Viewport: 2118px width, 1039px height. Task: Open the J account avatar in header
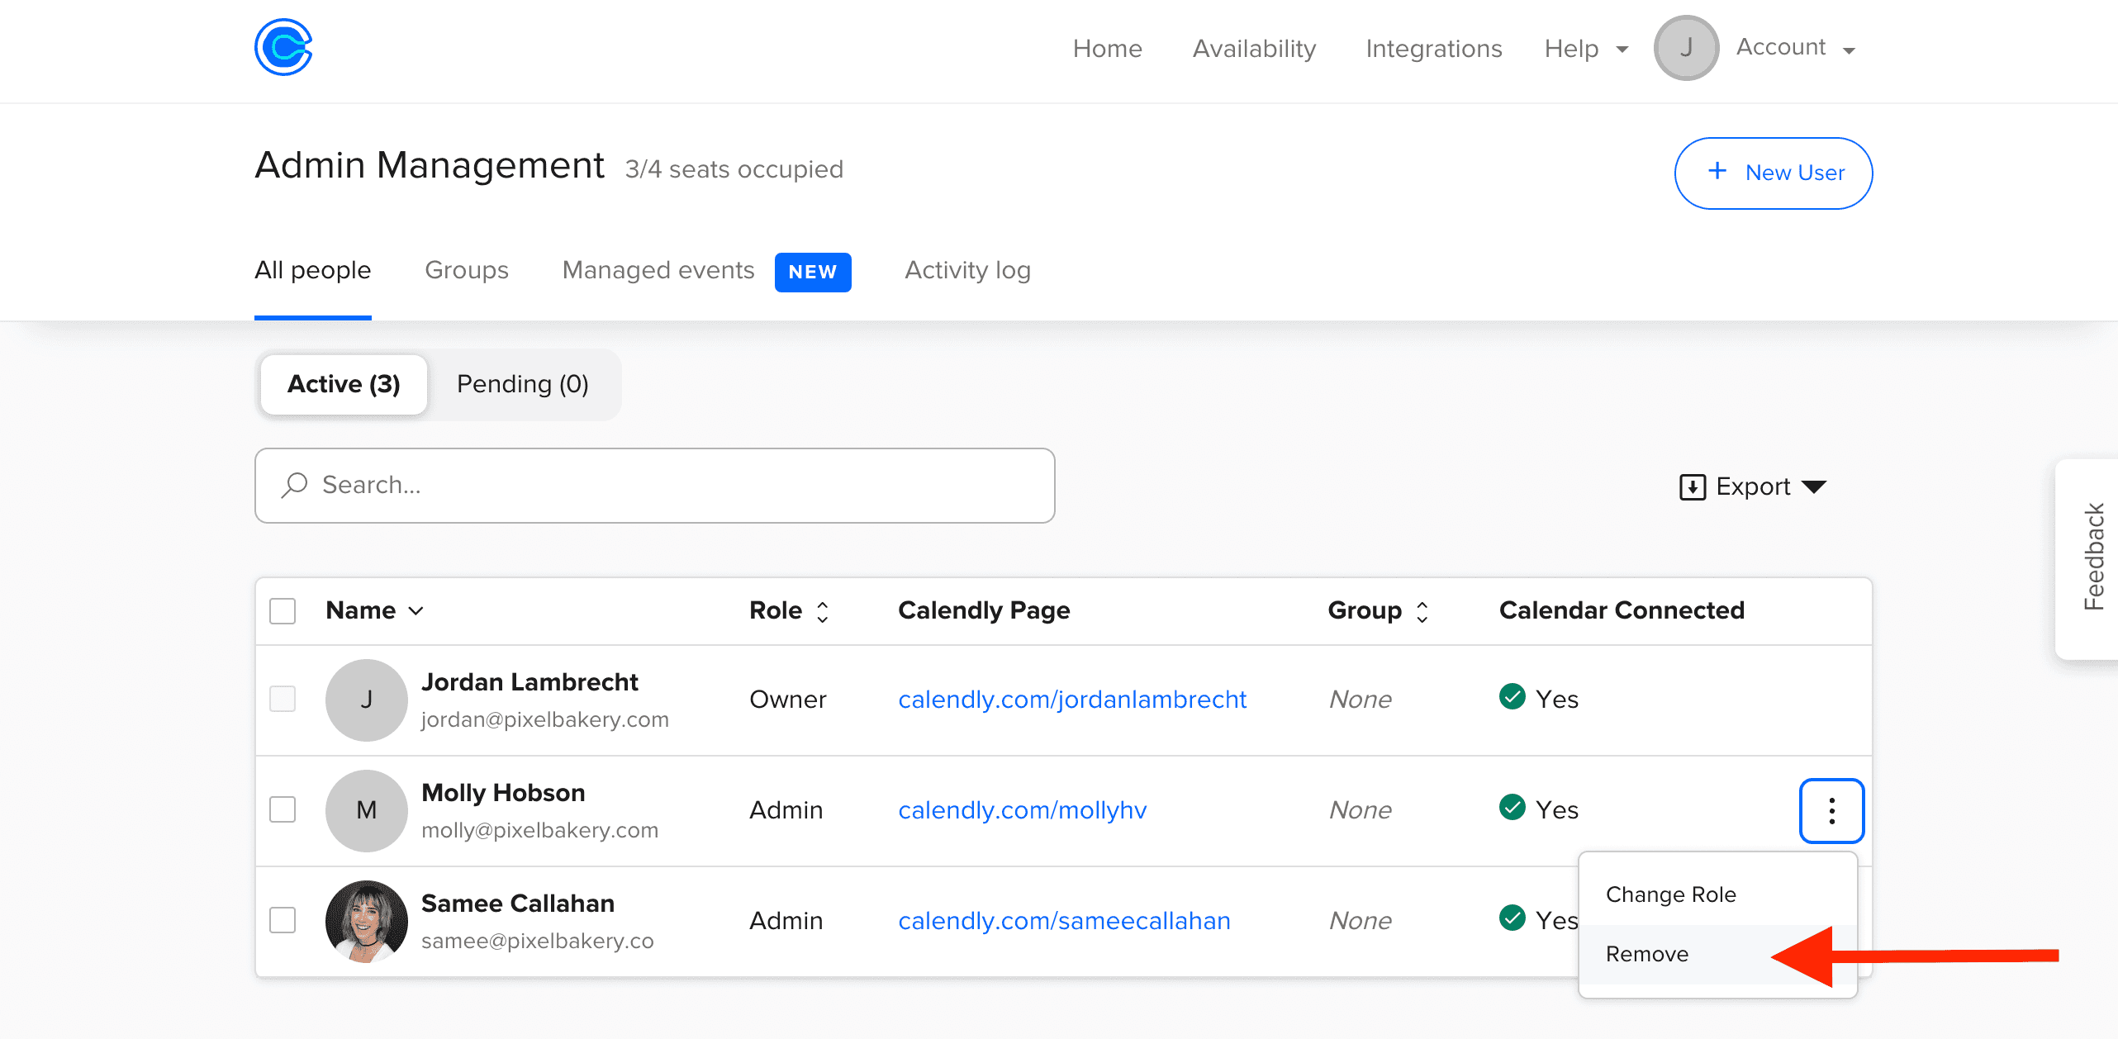pos(1686,48)
